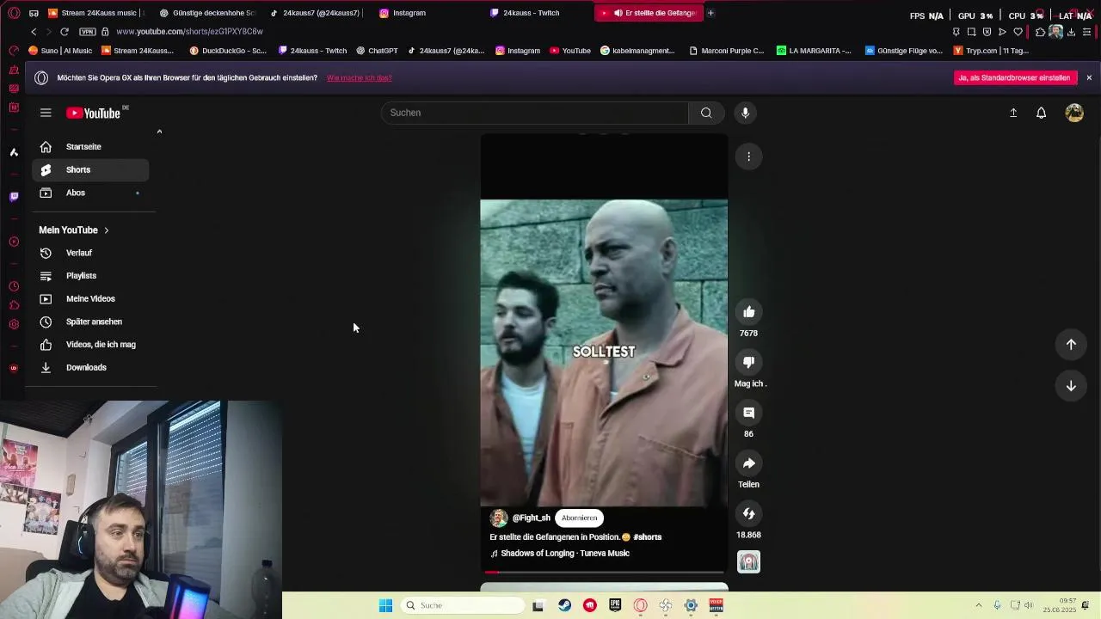Open the remix button showing 18.868
This screenshot has width=1101, height=619.
[749, 514]
